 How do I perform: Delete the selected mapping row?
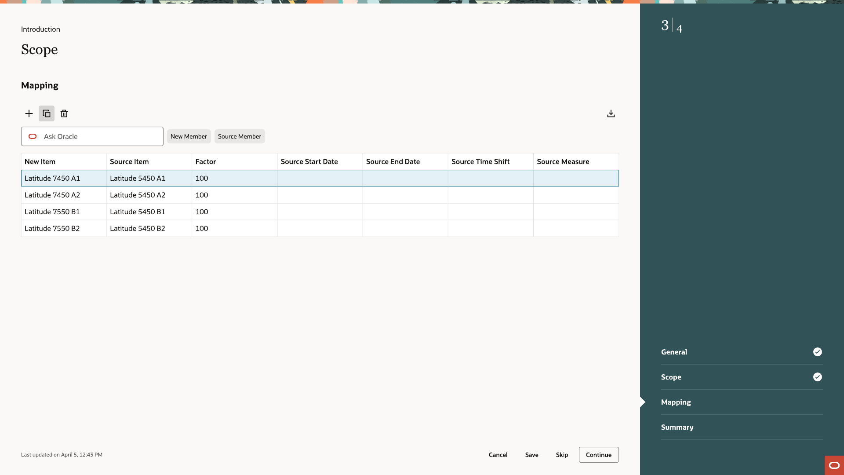(x=64, y=113)
